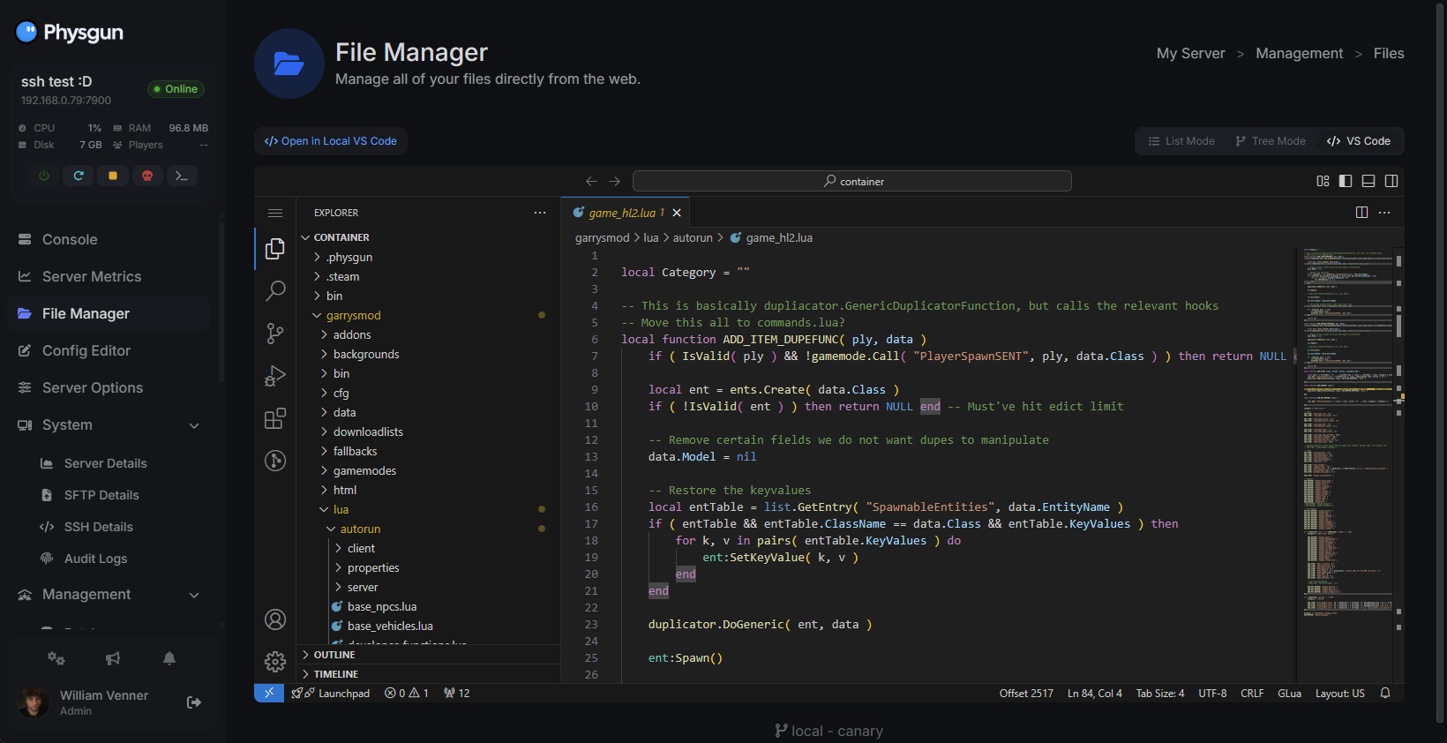Toggle the Primary Side Bar layout icon
1447x743 pixels.
click(x=1346, y=181)
